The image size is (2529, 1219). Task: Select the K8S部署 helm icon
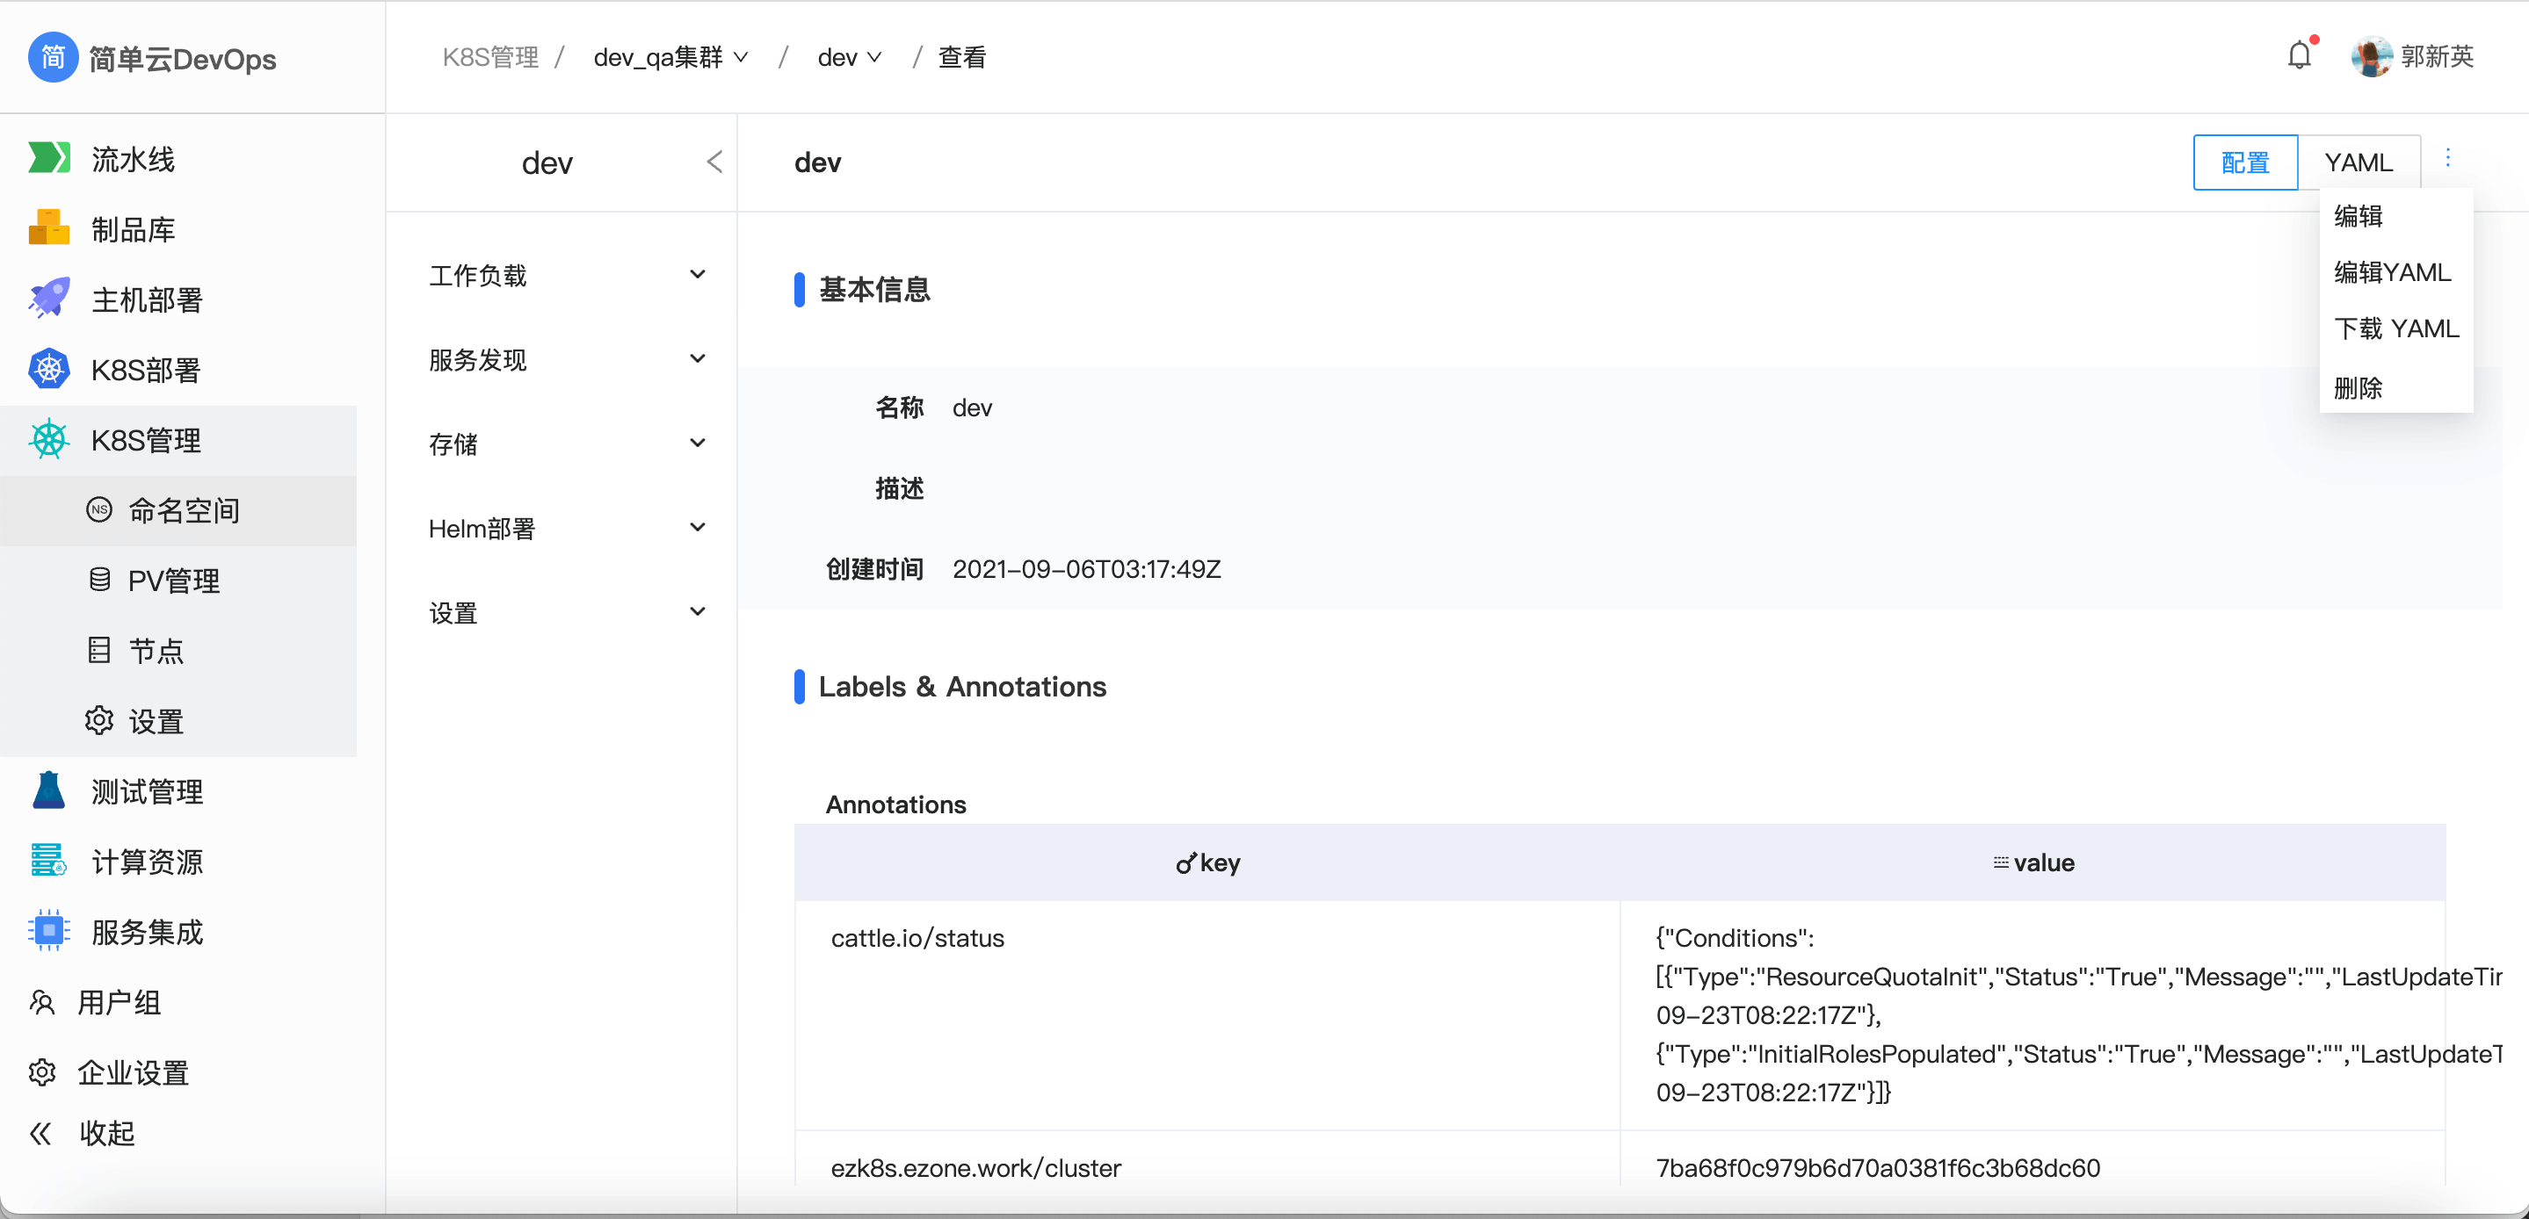[49, 369]
